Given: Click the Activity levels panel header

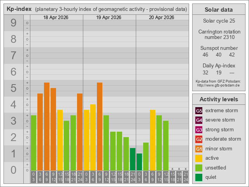Looking at the screenshot, I should click(x=218, y=99).
